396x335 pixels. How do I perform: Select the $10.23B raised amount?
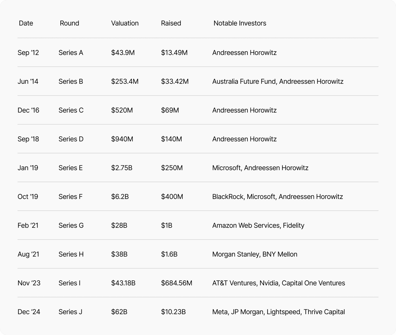(x=173, y=312)
